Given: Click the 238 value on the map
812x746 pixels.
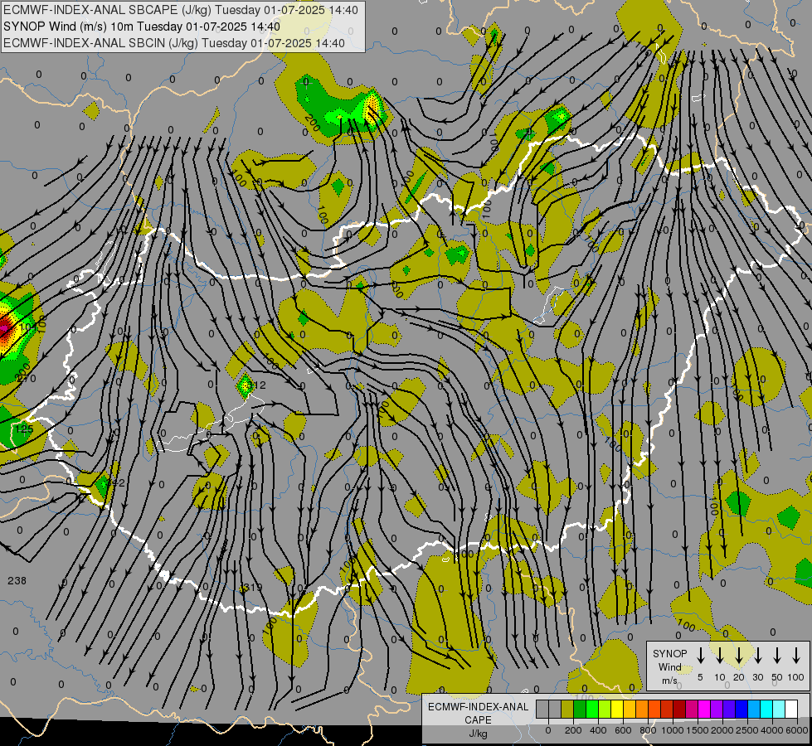Looking at the screenshot, I should (x=17, y=580).
